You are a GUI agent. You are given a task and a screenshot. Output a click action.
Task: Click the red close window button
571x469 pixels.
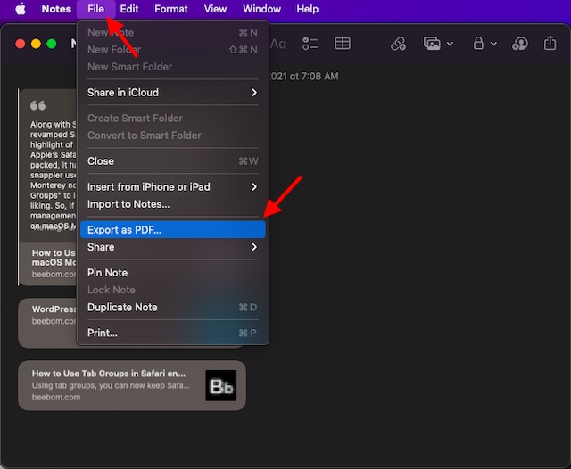(21, 44)
